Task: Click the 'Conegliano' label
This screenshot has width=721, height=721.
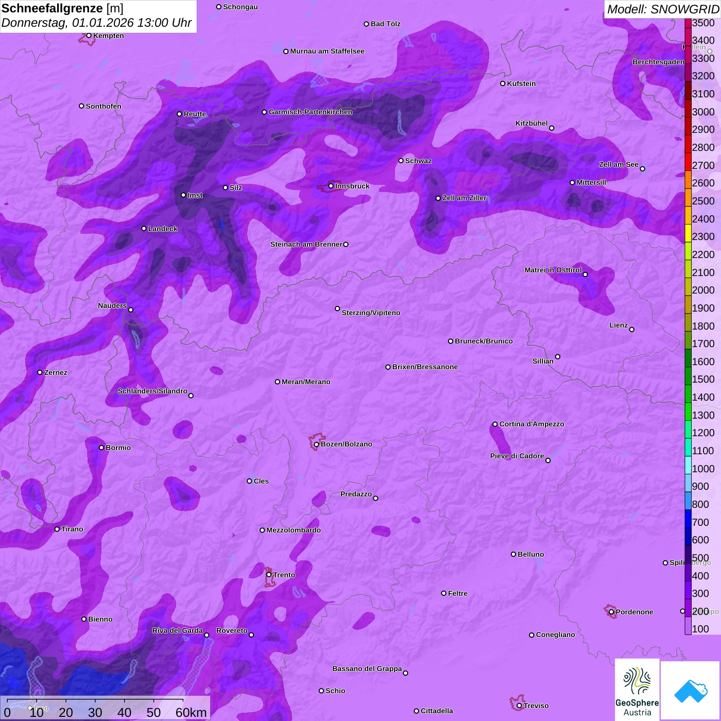Action: point(555,634)
